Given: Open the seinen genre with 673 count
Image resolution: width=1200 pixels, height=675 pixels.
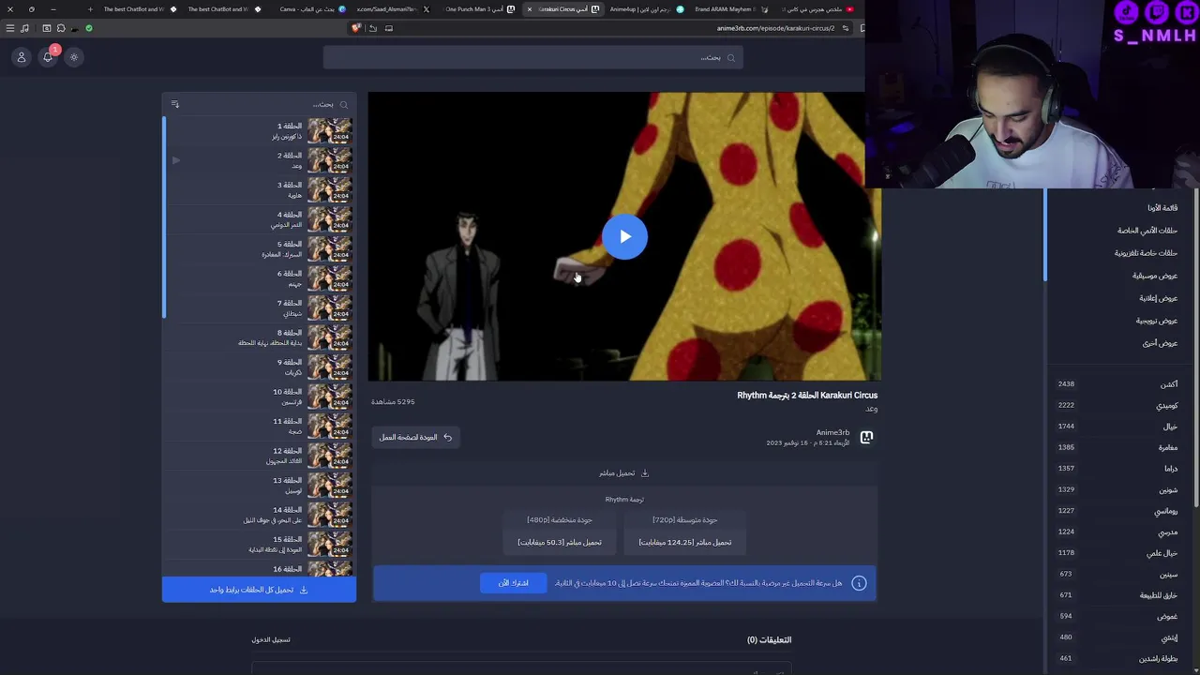Looking at the screenshot, I should click(x=1117, y=574).
